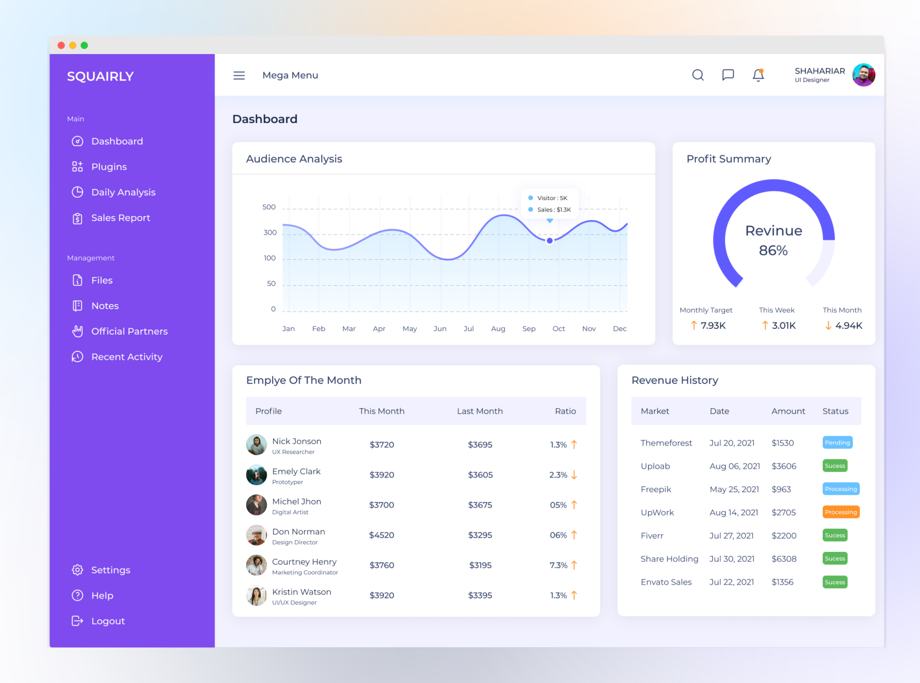
Task: Select the Notes icon under Management
Action: click(78, 305)
